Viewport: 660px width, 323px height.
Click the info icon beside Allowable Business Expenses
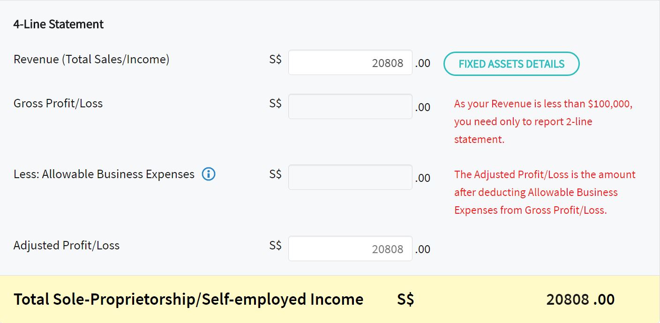[209, 174]
